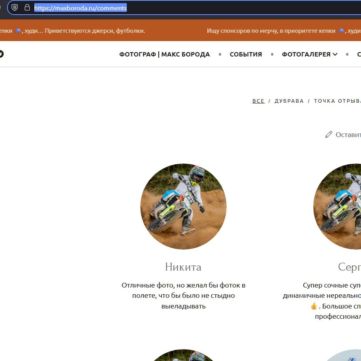Click the motocross avatar below Никита's review

183,355
